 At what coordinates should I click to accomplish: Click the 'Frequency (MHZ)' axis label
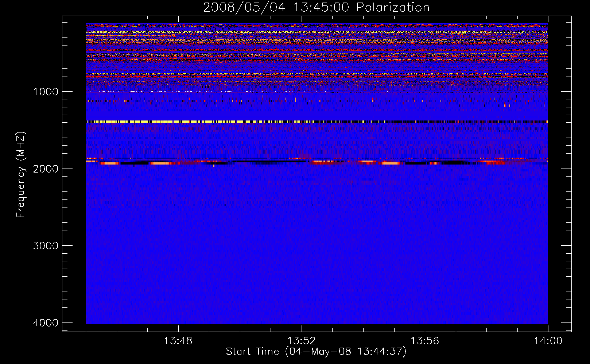pos(21,175)
